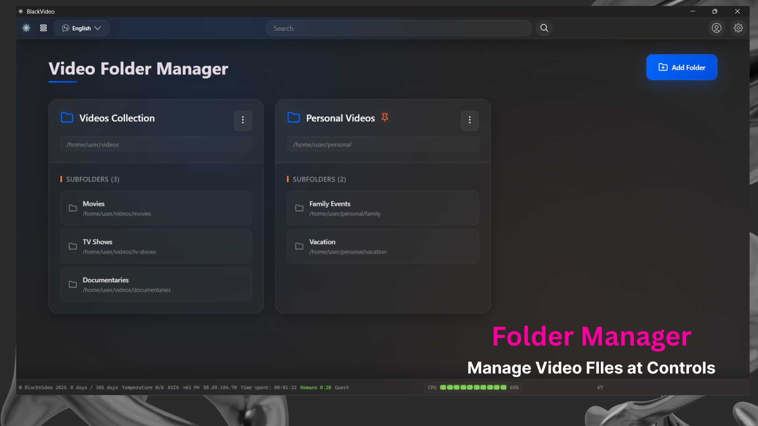Select the Vacation subfolder entry
758x426 pixels.
pos(383,246)
